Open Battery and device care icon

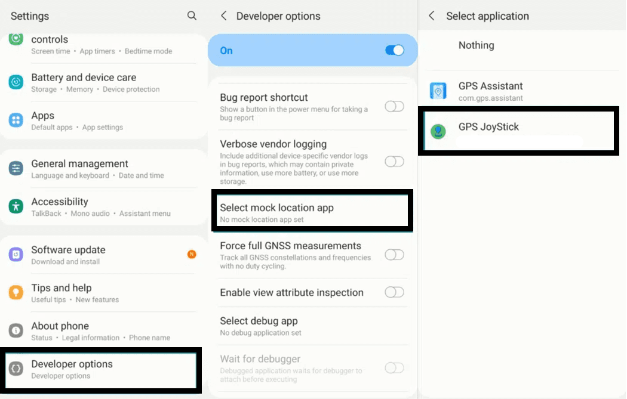click(16, 82)
